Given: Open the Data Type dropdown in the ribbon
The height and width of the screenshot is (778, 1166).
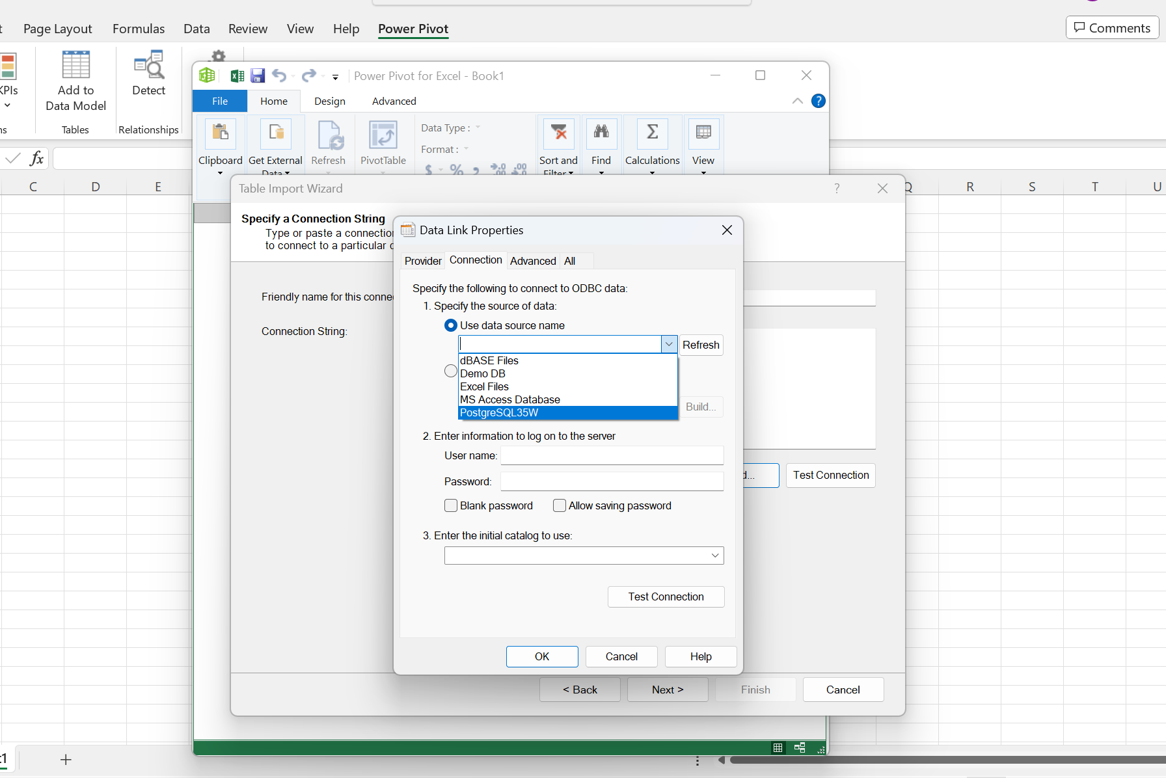Looking at the screenshot, I should coord(478,127).
